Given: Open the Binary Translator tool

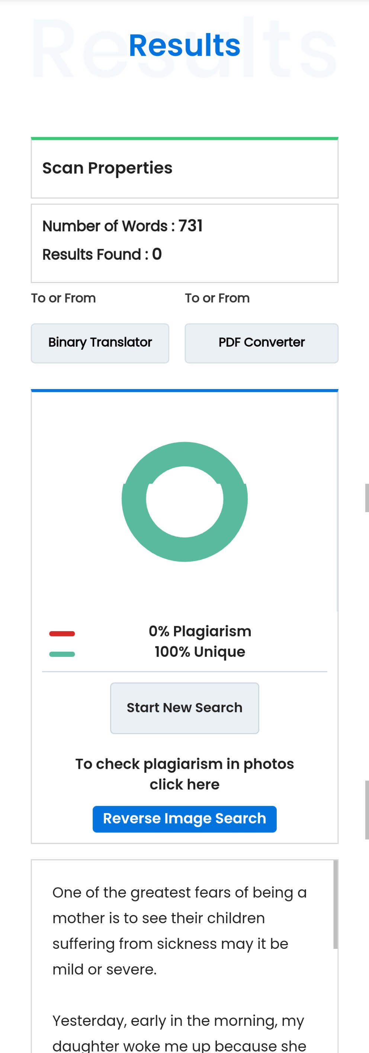Looking at the screenshot, I should [100, 343].
